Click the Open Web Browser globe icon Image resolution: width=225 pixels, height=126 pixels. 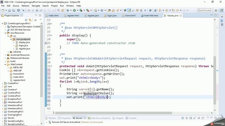[x=150, y=10]
